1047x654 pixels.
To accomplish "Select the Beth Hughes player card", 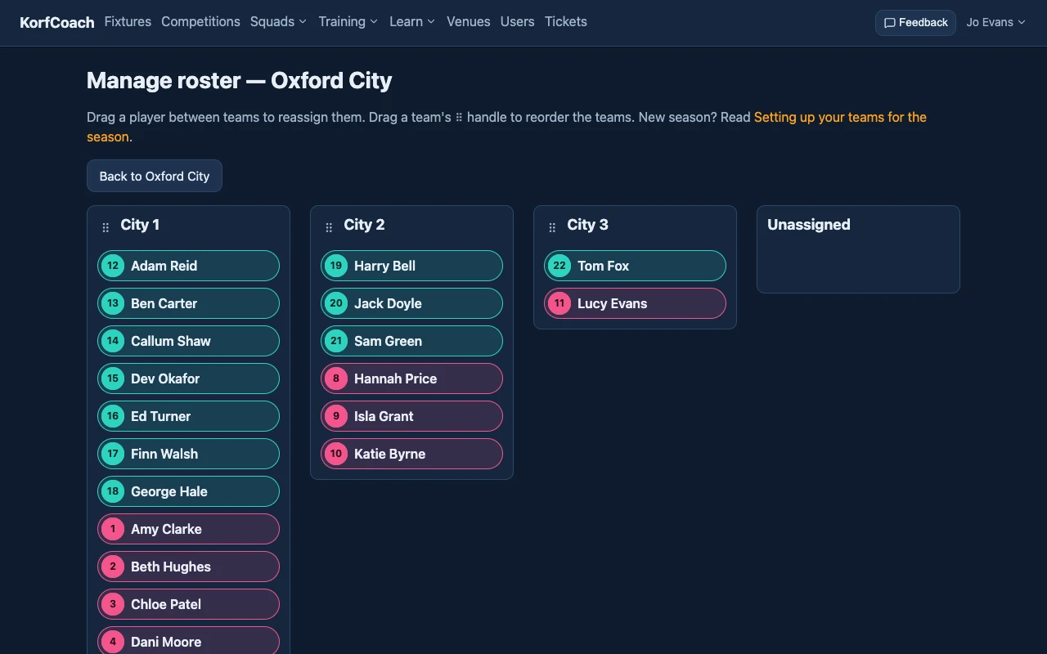I will pyautogui.click(x=188, y=567).
